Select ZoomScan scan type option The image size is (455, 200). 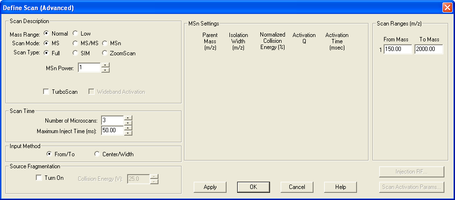coord(105,53)
